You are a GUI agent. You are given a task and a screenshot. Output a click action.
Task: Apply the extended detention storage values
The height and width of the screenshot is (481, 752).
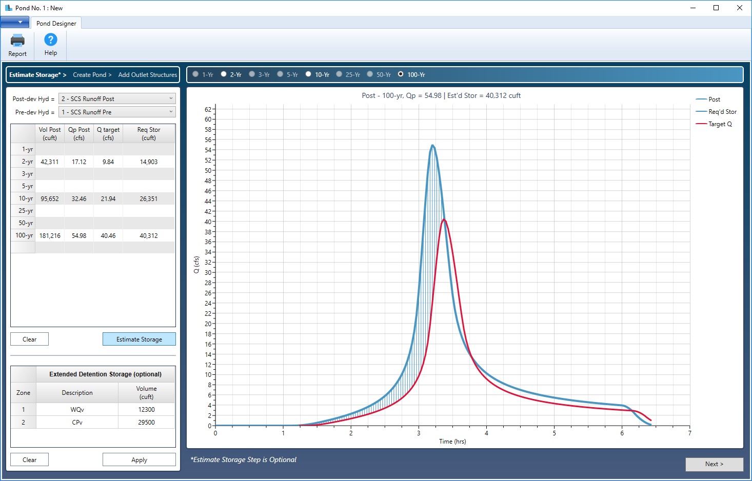139,460
